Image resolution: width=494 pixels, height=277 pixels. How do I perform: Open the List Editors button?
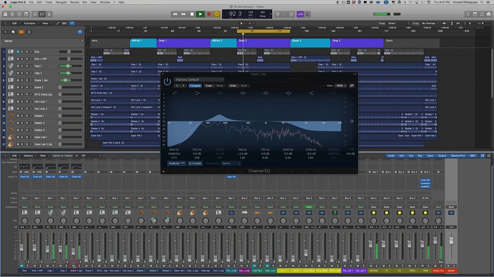coord(468,14)
